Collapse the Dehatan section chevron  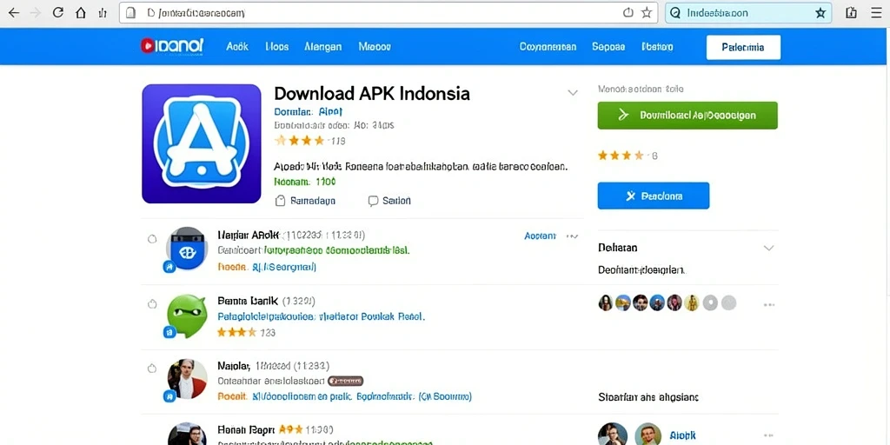point(768,248)
